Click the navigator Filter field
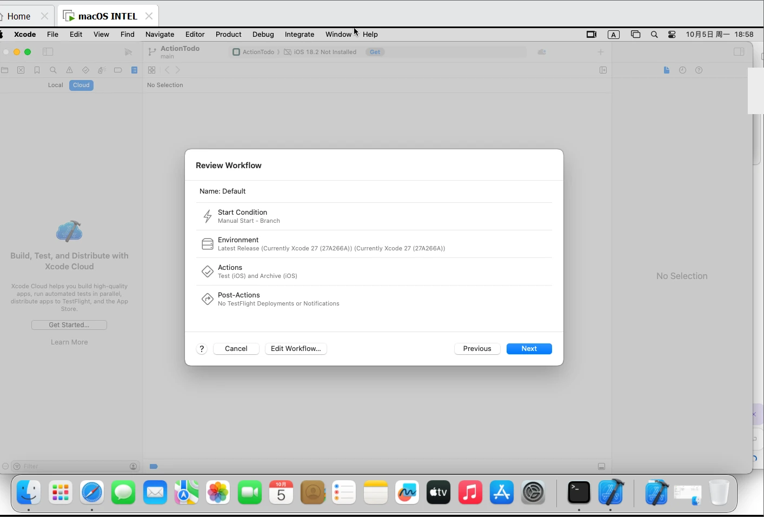The height and width of the screenshot is (517, 764). (76, 466)
